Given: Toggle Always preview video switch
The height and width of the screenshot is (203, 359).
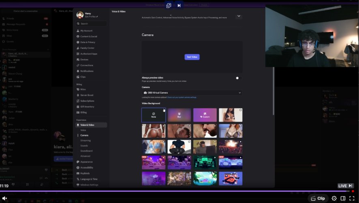Looking at the screenshot, I should pos(239,78).
